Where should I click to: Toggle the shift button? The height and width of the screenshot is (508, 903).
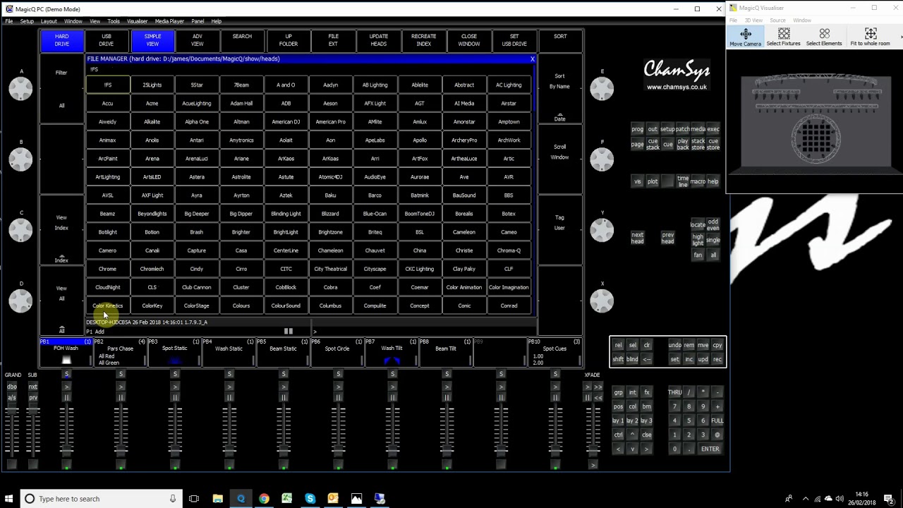click(618, 359)
